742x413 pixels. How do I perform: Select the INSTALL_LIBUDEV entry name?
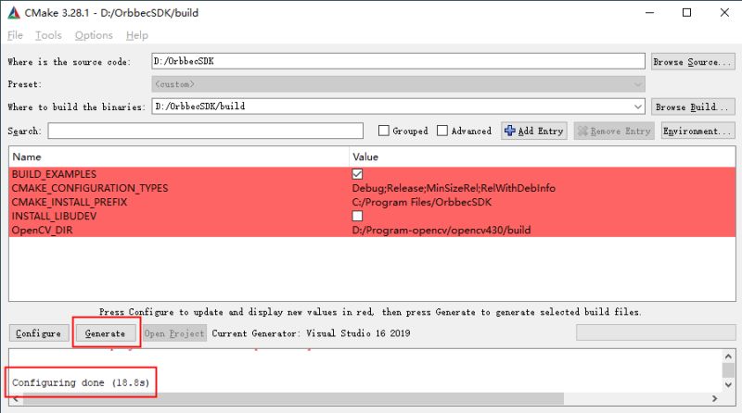tap(54, 216)
